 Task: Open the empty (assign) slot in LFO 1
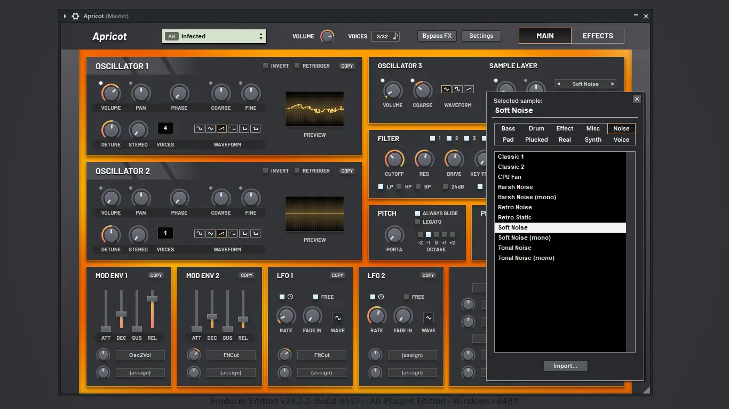click(321, 373)
